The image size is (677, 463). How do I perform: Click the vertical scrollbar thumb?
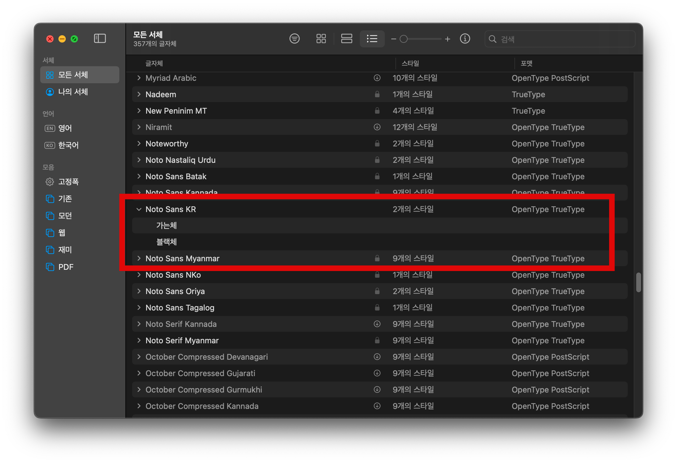(x=638, y=282)
